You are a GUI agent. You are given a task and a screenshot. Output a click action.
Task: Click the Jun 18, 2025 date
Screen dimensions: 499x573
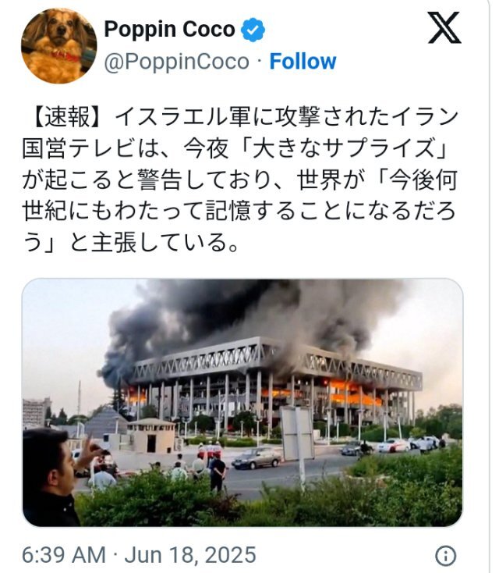(x=190, y=555)
